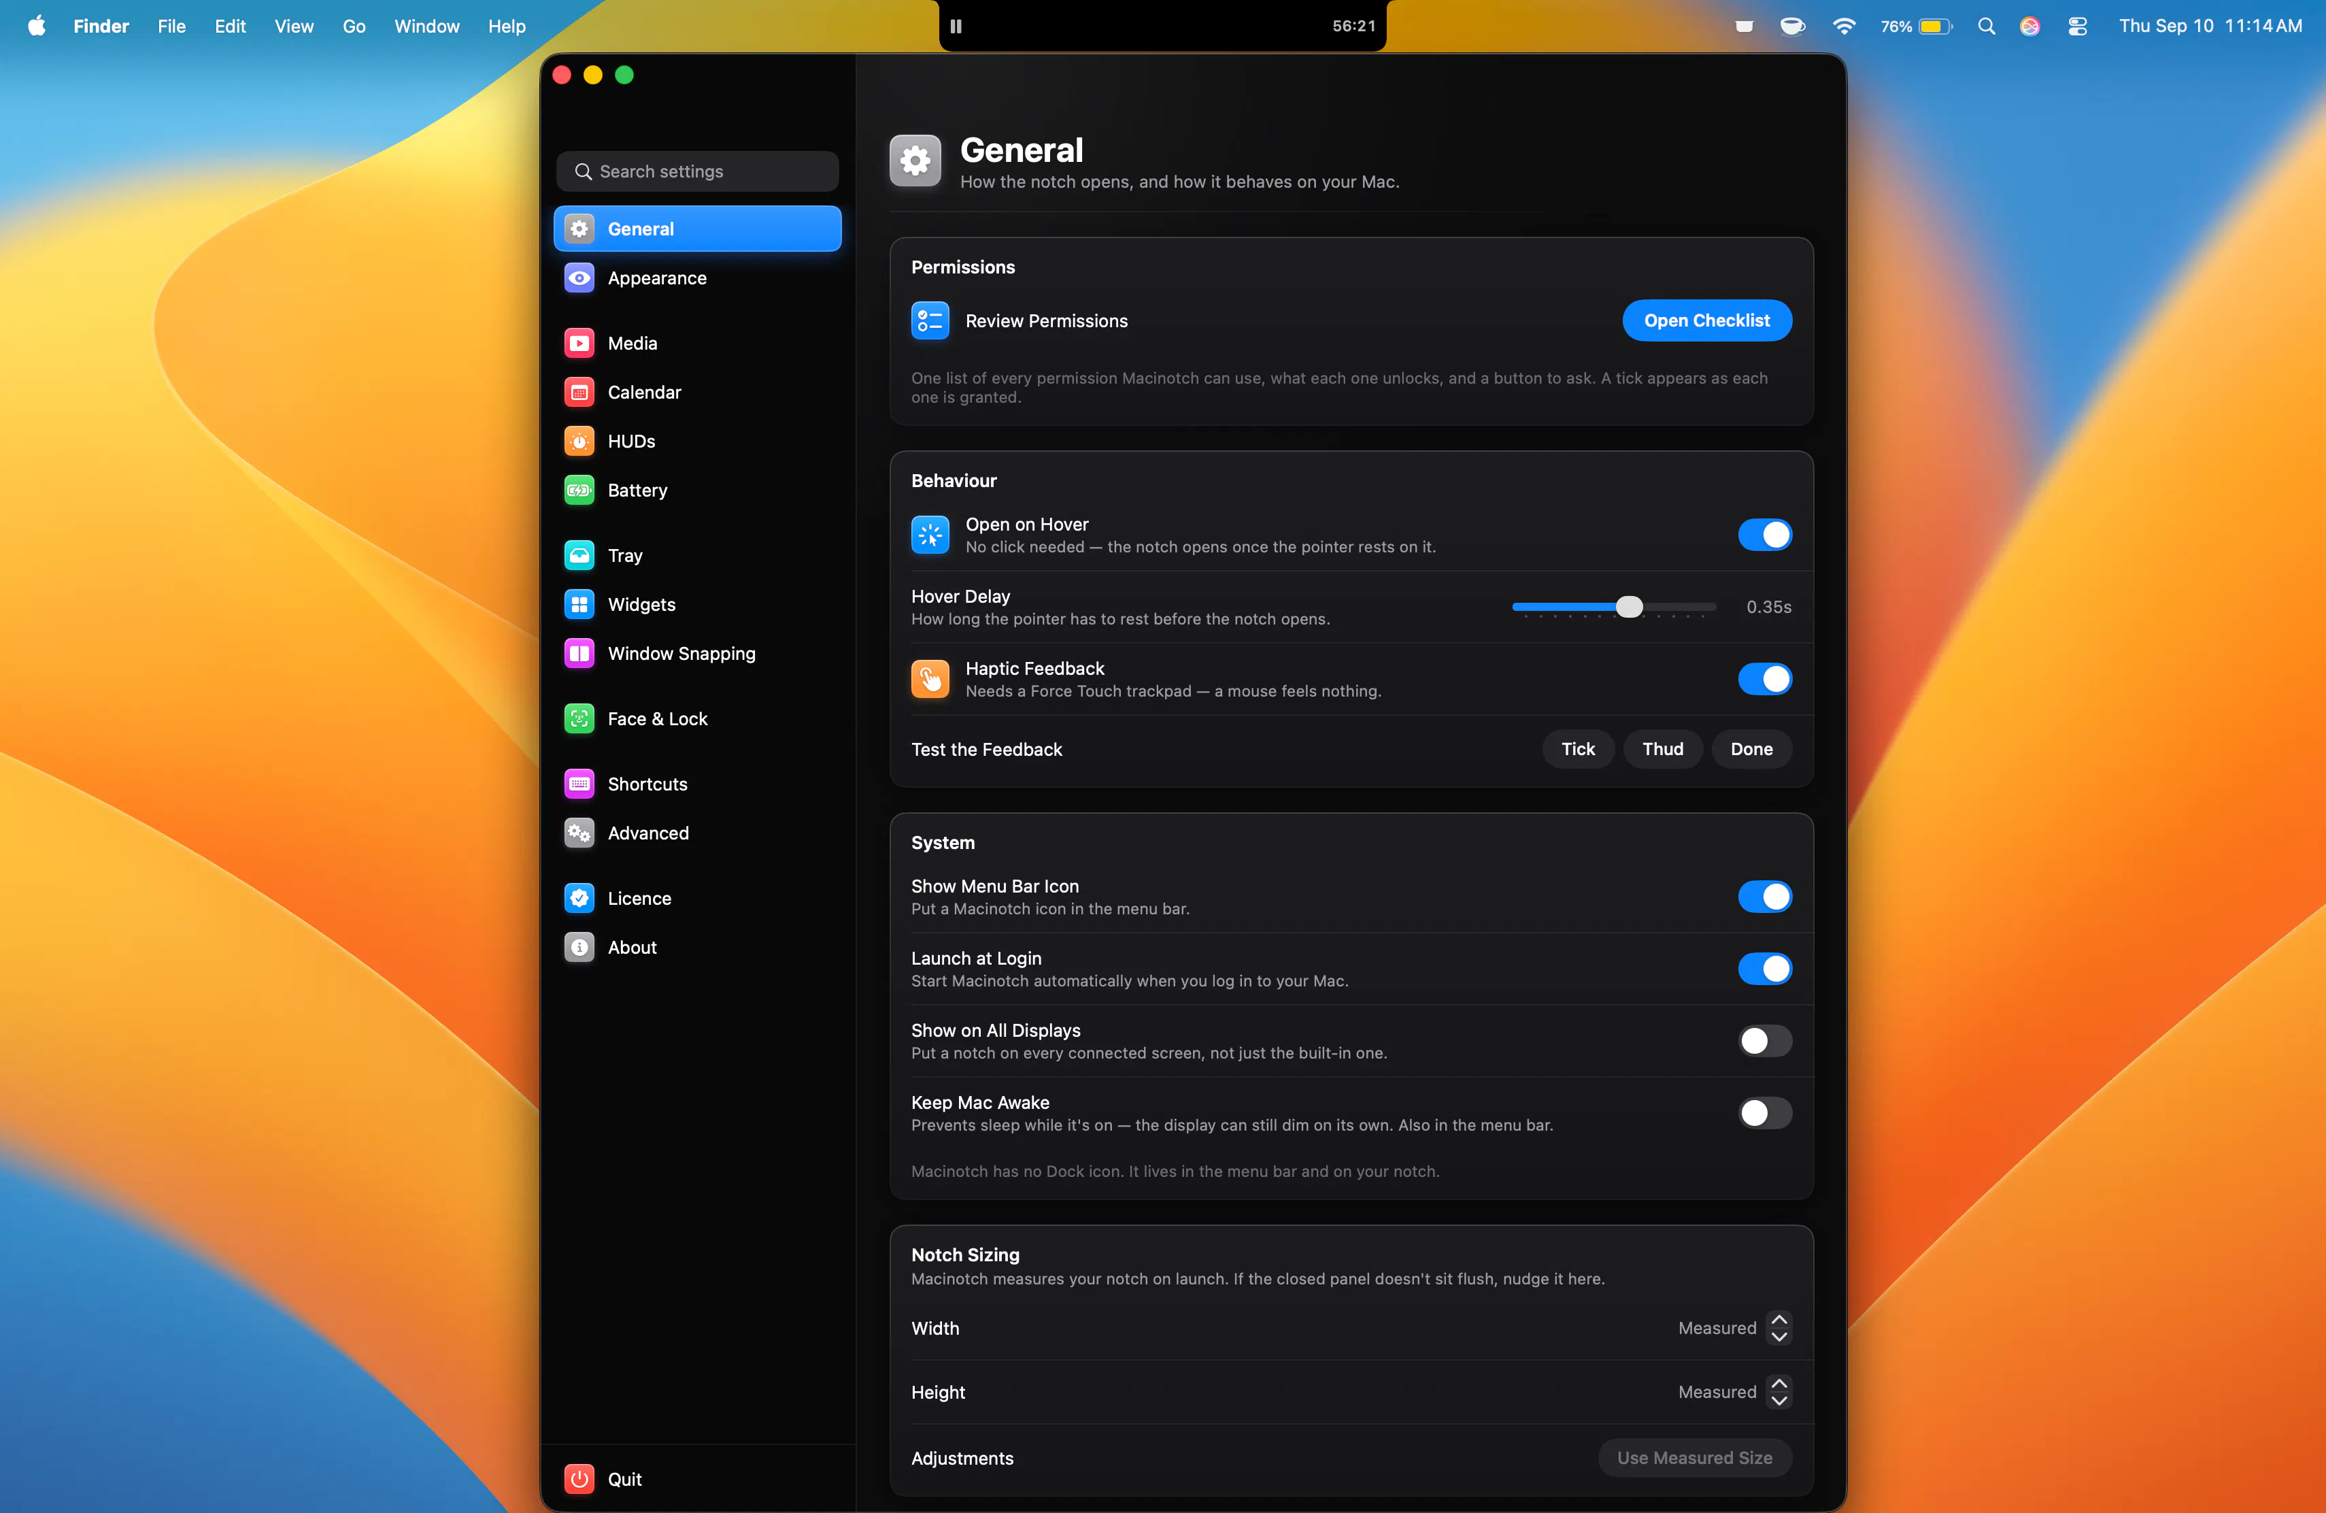
Task: Open the Go menu
Action: (x=354, y=27)
